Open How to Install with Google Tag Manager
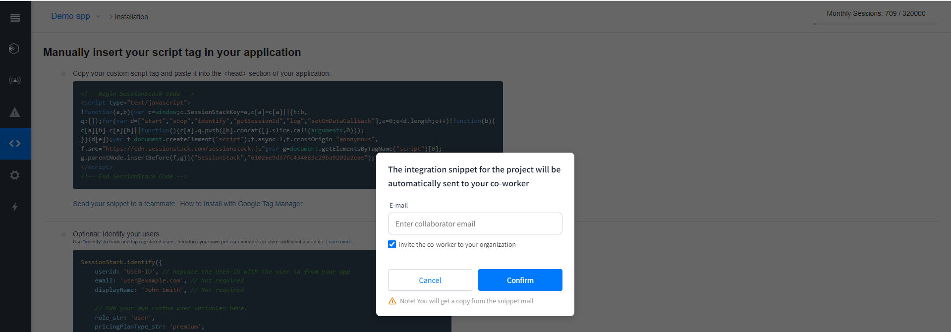This screenshot has width=951, height=332. (x=241, y=204)
